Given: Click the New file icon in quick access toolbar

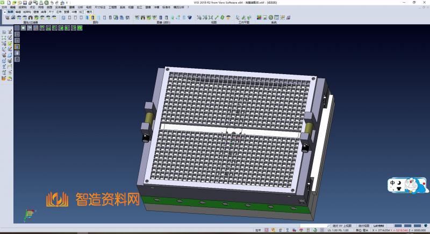Looking at the screenshot, I should pyautogui.click(x=9, y=3).
